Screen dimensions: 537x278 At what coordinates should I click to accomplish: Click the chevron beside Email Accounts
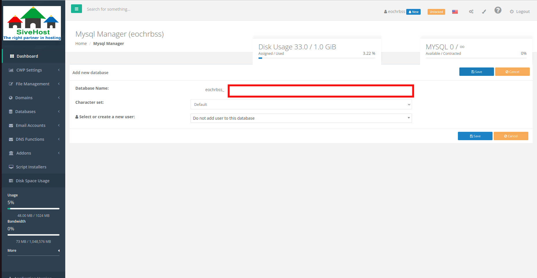coord(59,125)
